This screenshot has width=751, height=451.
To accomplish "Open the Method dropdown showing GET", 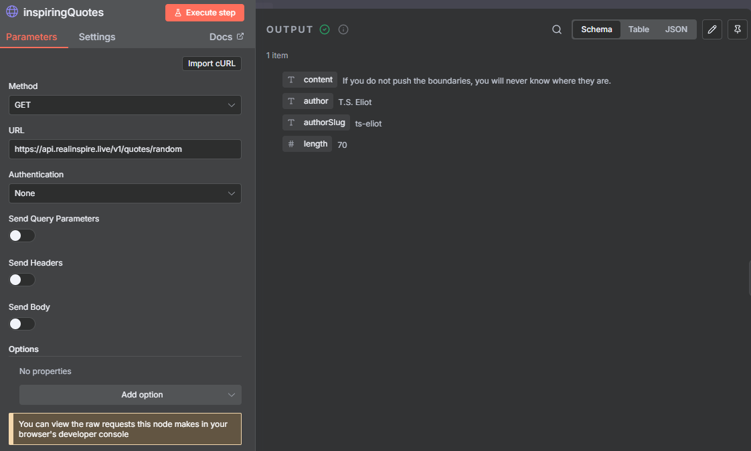I will point(124,105).
